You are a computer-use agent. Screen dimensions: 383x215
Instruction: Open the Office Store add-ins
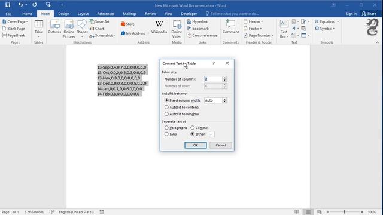127,24
